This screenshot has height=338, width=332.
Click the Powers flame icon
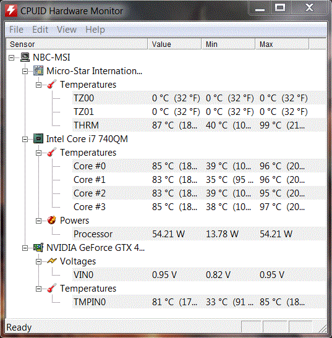(x=52, y=221)
